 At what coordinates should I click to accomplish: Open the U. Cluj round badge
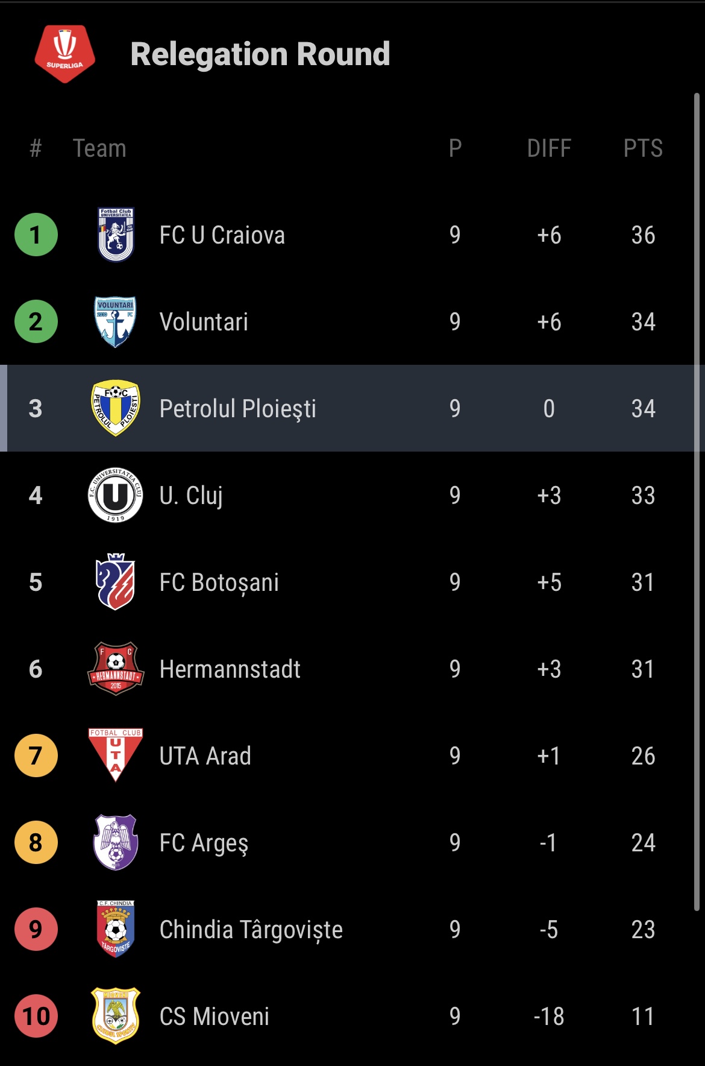[x=116, y=495]
